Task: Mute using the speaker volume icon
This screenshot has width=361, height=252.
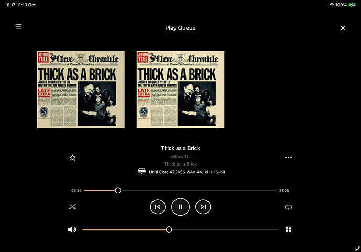Action: (72, 229)
